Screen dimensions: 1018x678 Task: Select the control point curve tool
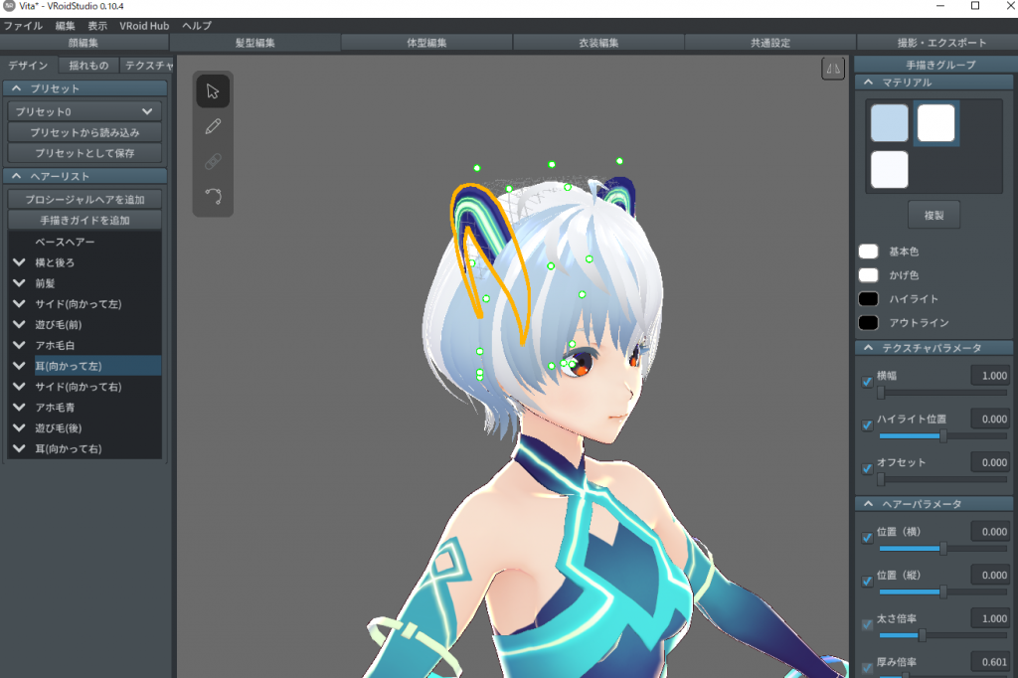click(213, 196)
